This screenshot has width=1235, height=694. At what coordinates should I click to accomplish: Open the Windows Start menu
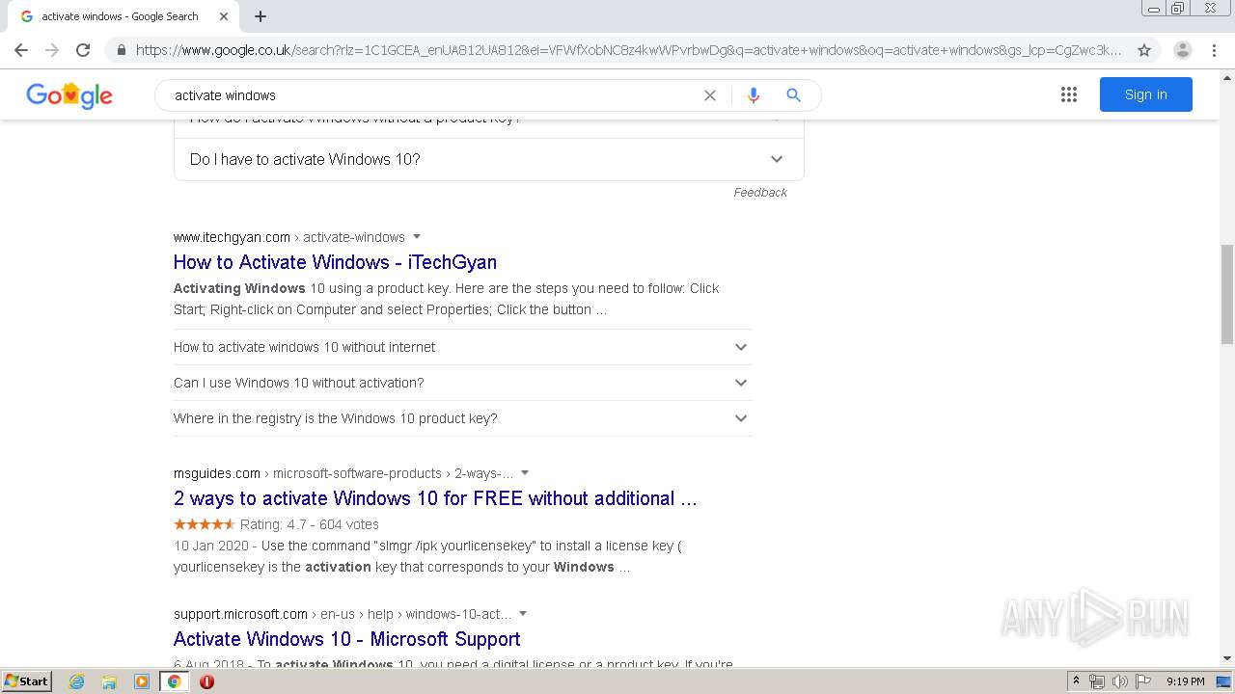[27, 681]
